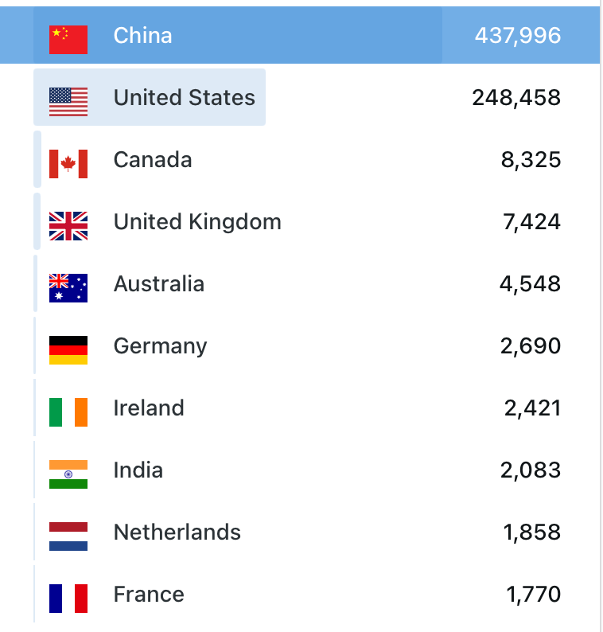Click the China flag icon

68,36
